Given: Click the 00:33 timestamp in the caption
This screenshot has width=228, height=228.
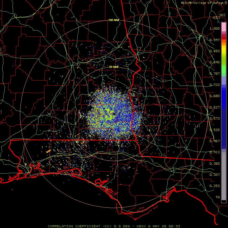Looking at the screenshot, I should point(174,226).
